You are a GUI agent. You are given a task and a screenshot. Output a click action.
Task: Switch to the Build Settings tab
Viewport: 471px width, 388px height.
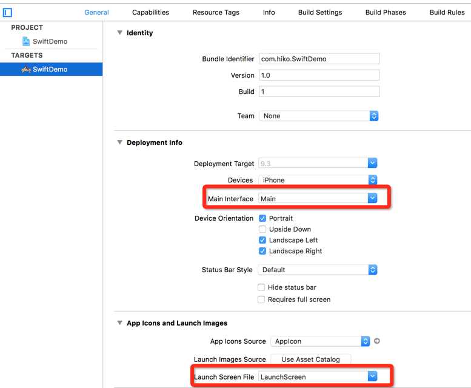[x=320, y=12]
